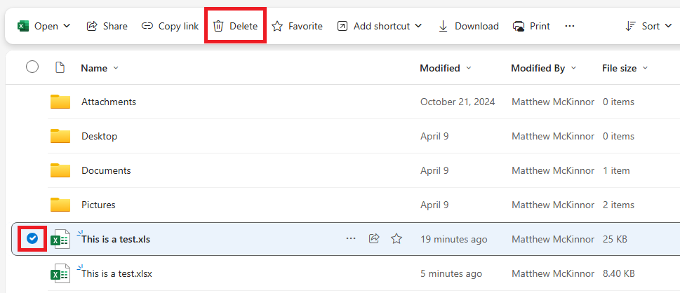Click the Share toolbar icon
This screenshot has width=680, height=293.
click(92, 26)
